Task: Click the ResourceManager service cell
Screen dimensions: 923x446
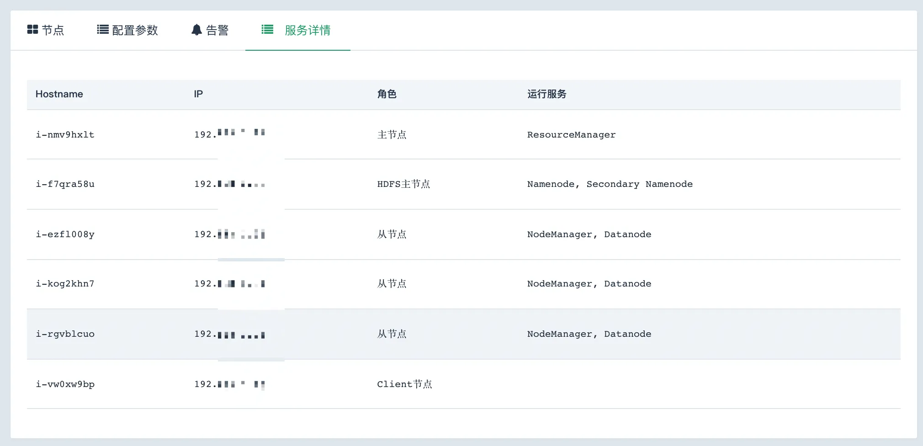Action: pyautogui.click(x=571, y=135)
